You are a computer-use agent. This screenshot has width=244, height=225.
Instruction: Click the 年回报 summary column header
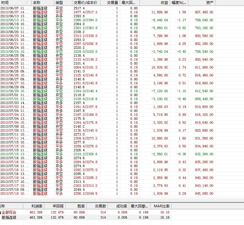click(x=55, y=206)
